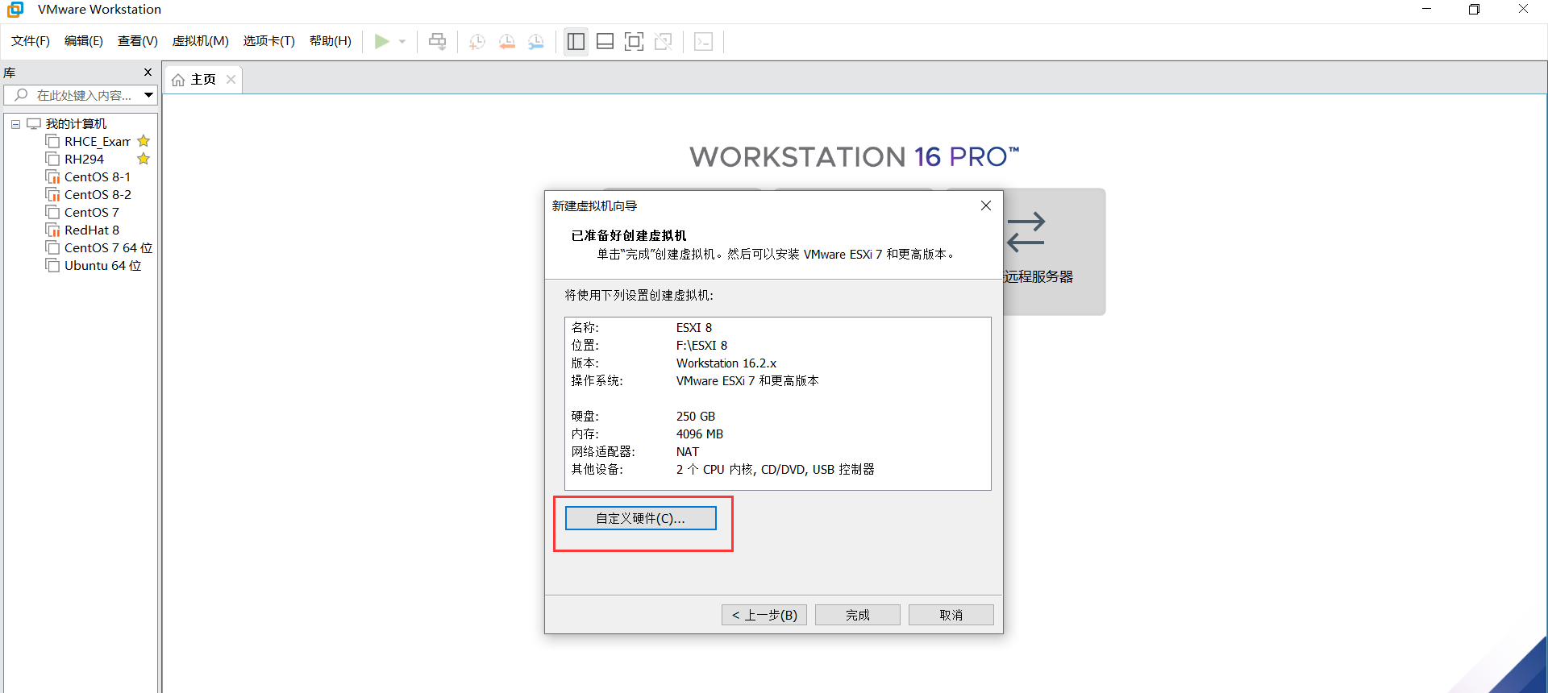The width and height of the screenshot is (1548, 693).
Task: Click Send Ctrl+Alt+Del toolbar icon
Action: pos(437,41)
